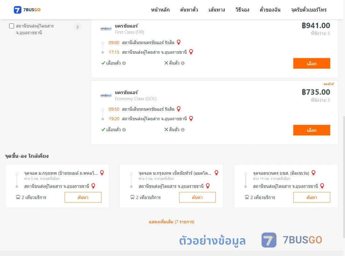The width and height of the screenshot is (345, 256).
Task: Click info icon beside คืนตั๋ว on ฿941 trip
Action: (x=183, y=63)
